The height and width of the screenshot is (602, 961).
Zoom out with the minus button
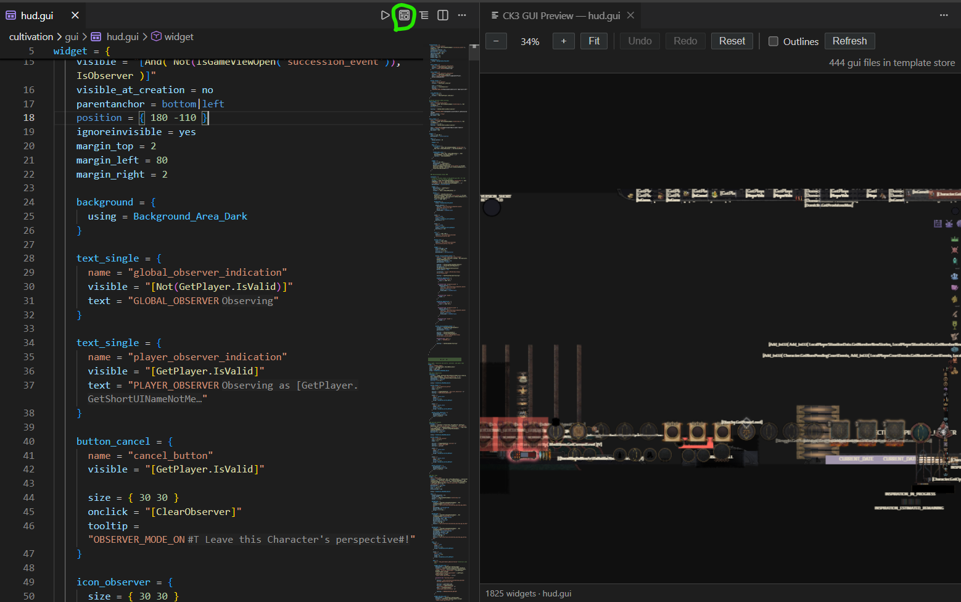pos(496,41)
